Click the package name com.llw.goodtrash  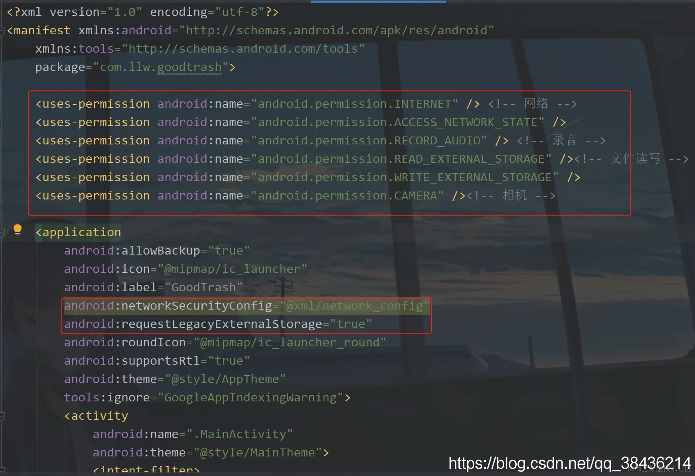coord(161,67)
